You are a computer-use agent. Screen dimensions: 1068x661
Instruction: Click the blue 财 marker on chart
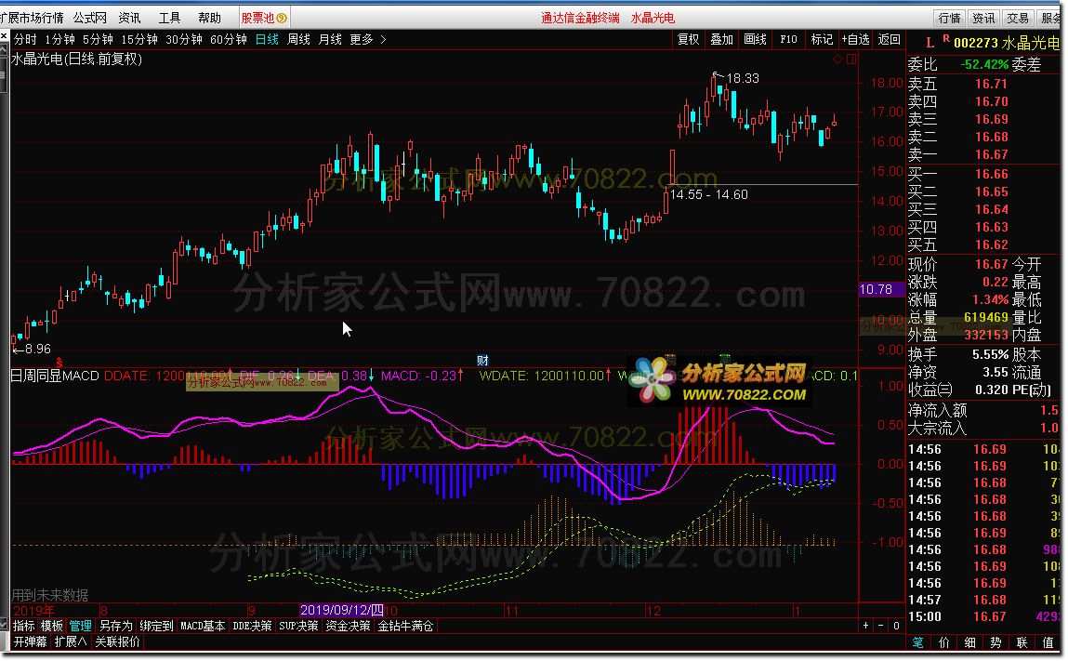coord(482,361)
